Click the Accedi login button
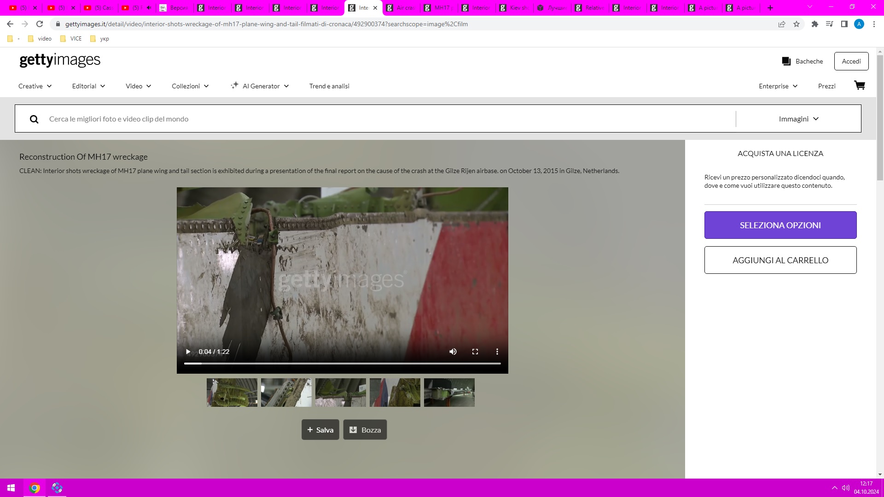Viewport: 884px width, 497px height. [x=851, y=61]
